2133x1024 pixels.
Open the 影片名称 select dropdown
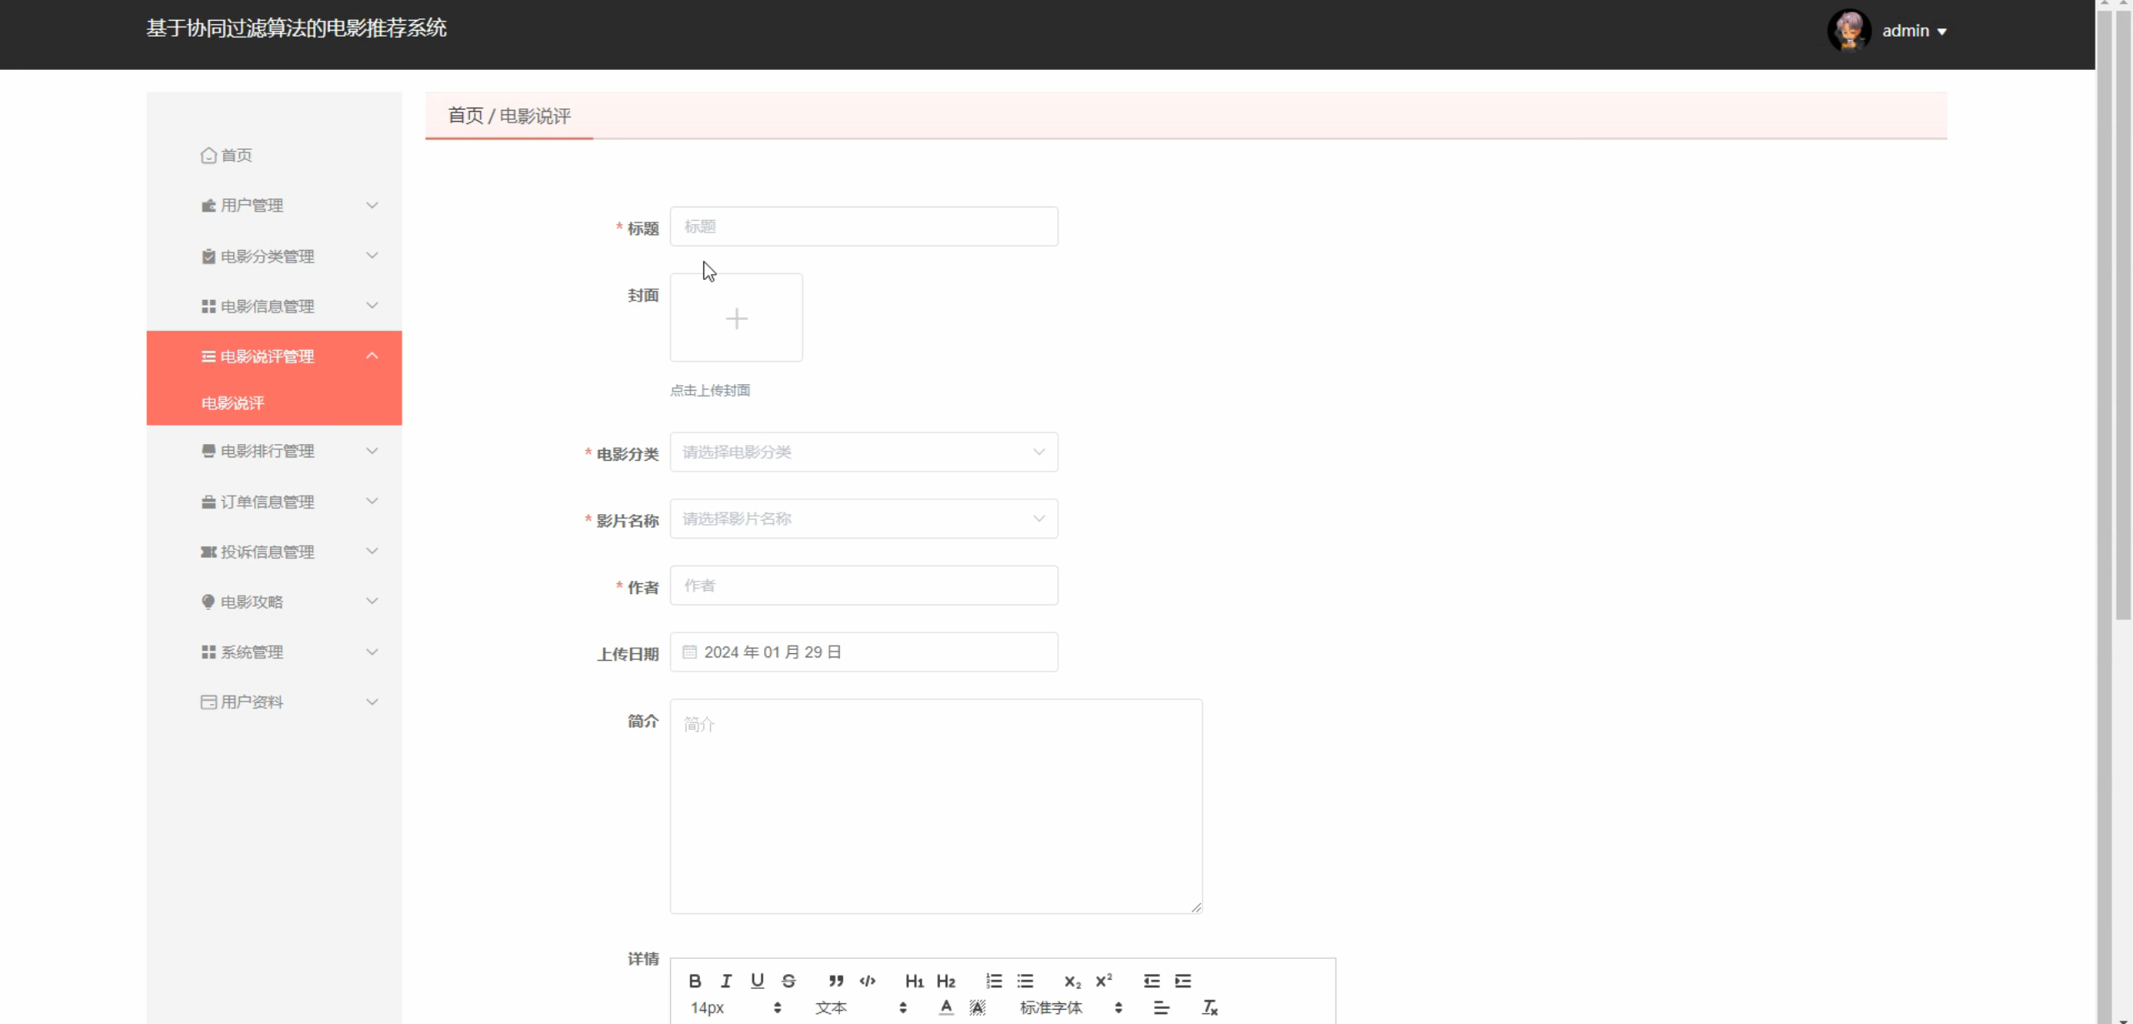point(863,518)
